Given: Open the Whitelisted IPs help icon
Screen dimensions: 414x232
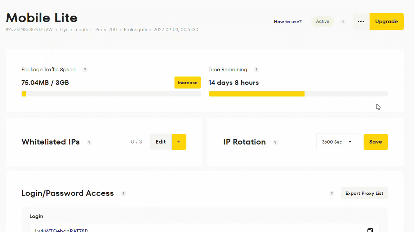Looking at the screenshot, I should point(89,142).
